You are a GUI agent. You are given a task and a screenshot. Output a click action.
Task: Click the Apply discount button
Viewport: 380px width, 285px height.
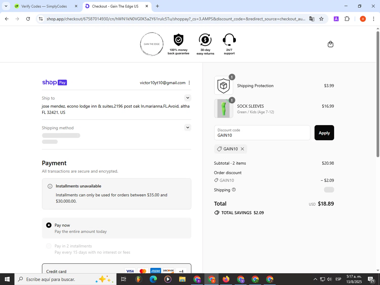tap(324, 133)
